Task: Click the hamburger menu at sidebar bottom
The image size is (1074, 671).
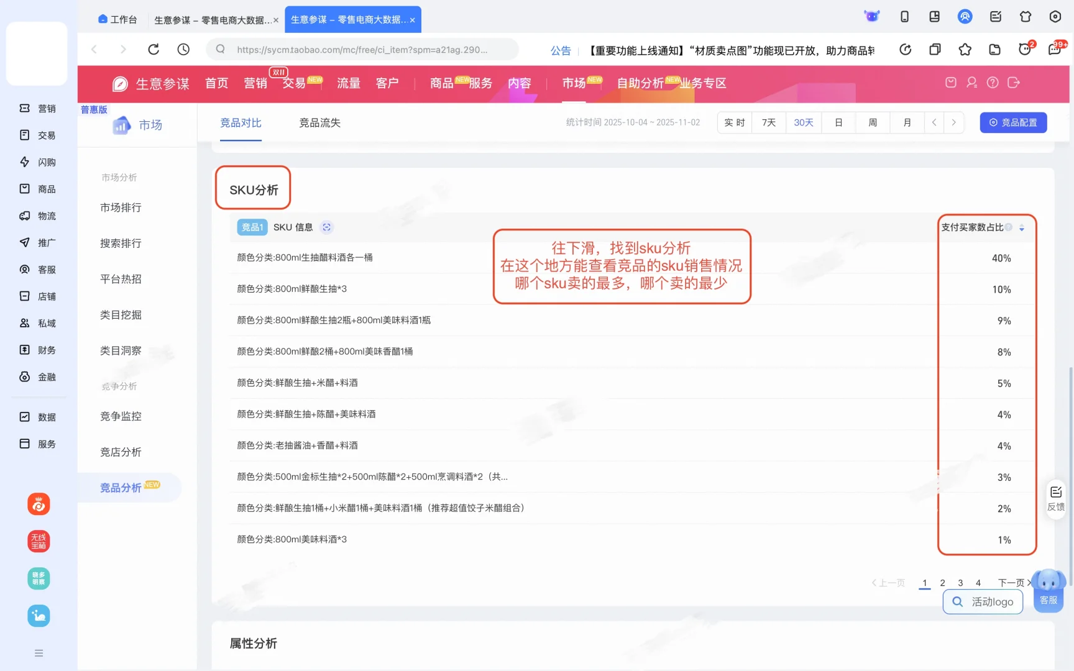Action: click(x=39, y=653)
